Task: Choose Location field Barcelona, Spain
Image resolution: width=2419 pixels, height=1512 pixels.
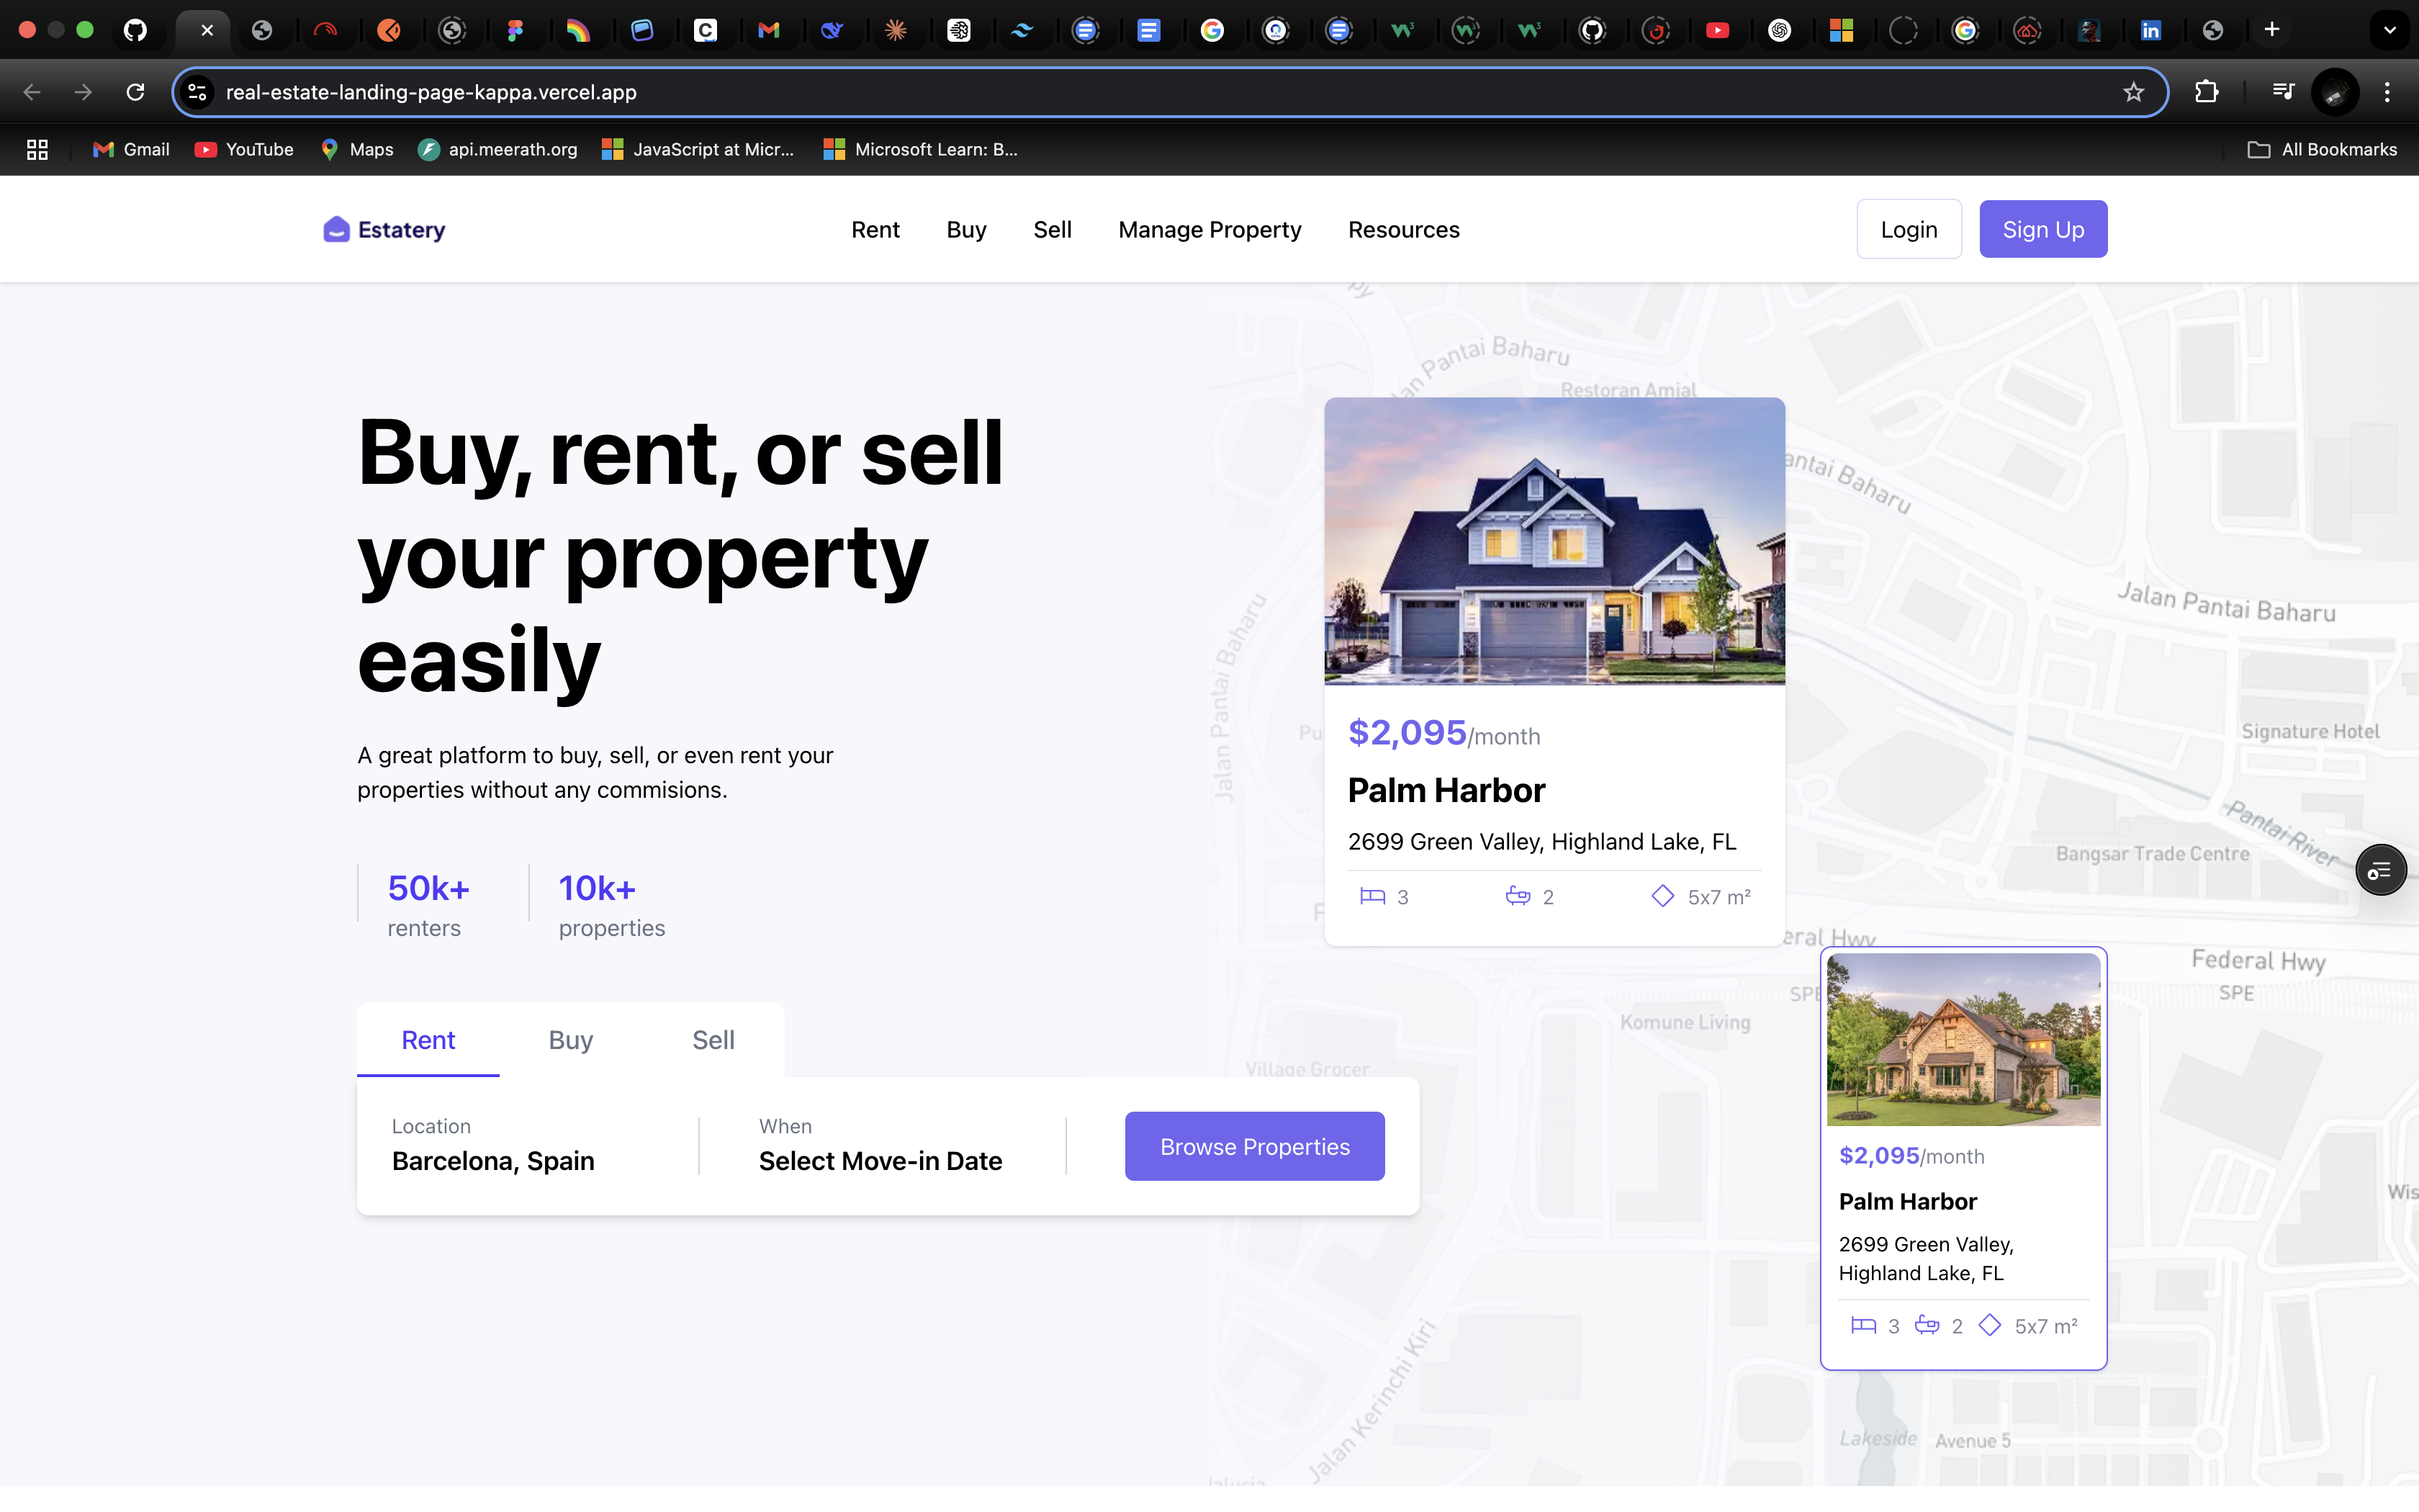Action: [x=492, y=1145]
